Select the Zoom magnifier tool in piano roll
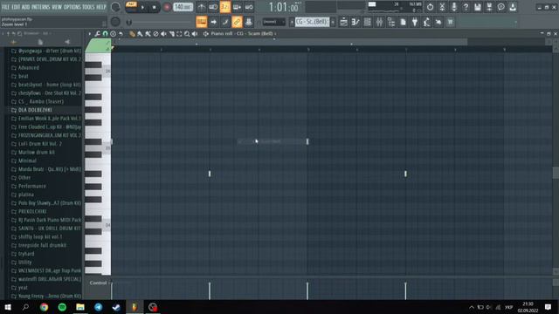The width and height of the screenshot is (559, 314). 187,34
